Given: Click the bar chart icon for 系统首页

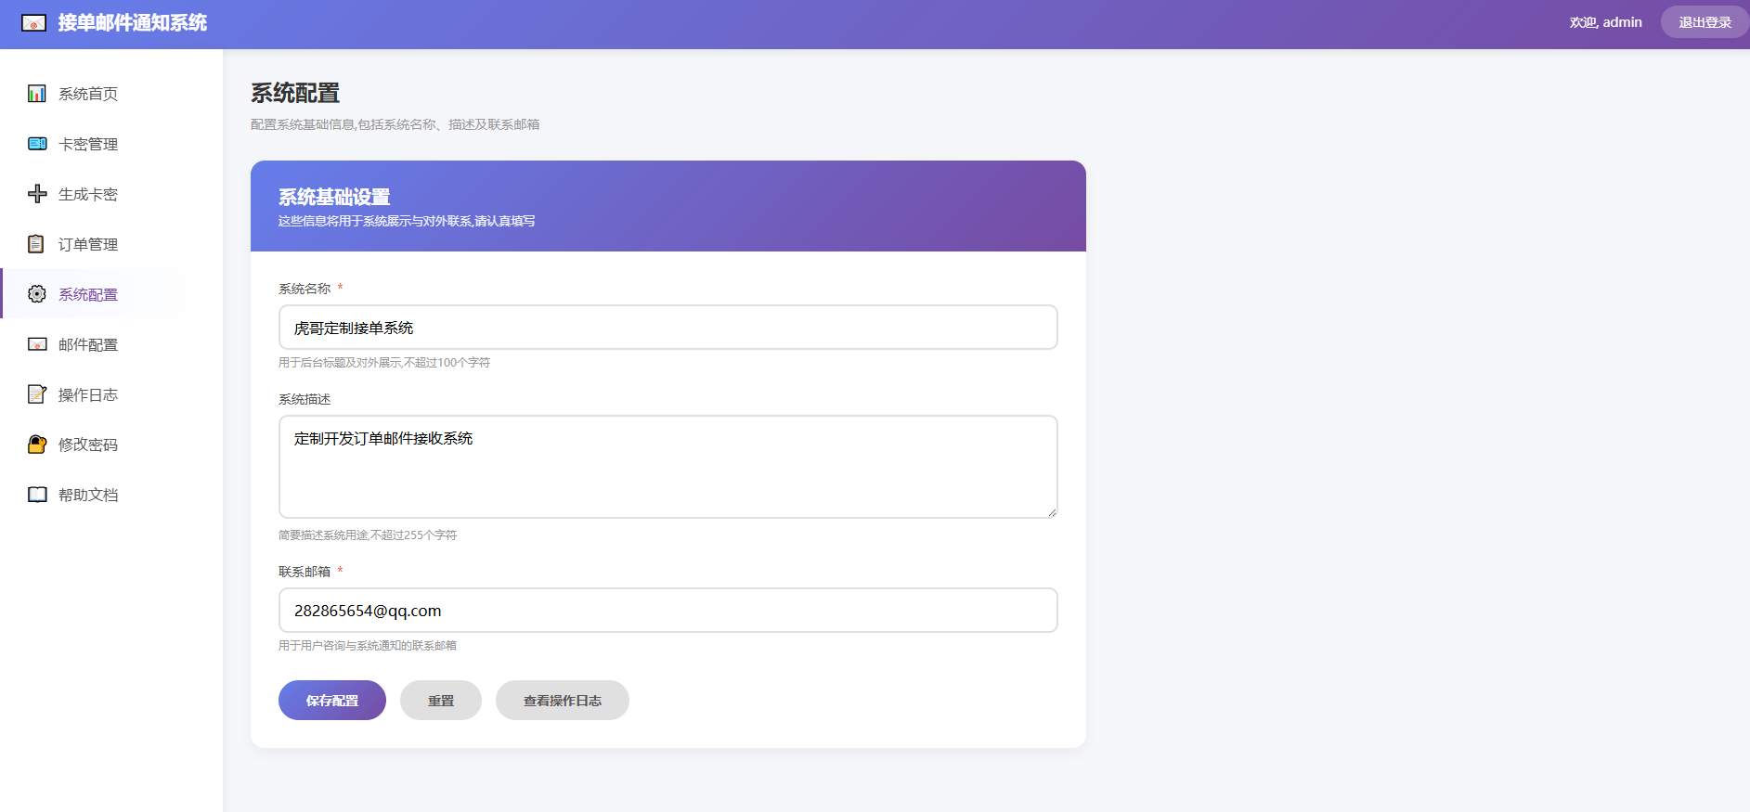Looking at the screenshot, I should pyautogui.click(x=37, y=94).
